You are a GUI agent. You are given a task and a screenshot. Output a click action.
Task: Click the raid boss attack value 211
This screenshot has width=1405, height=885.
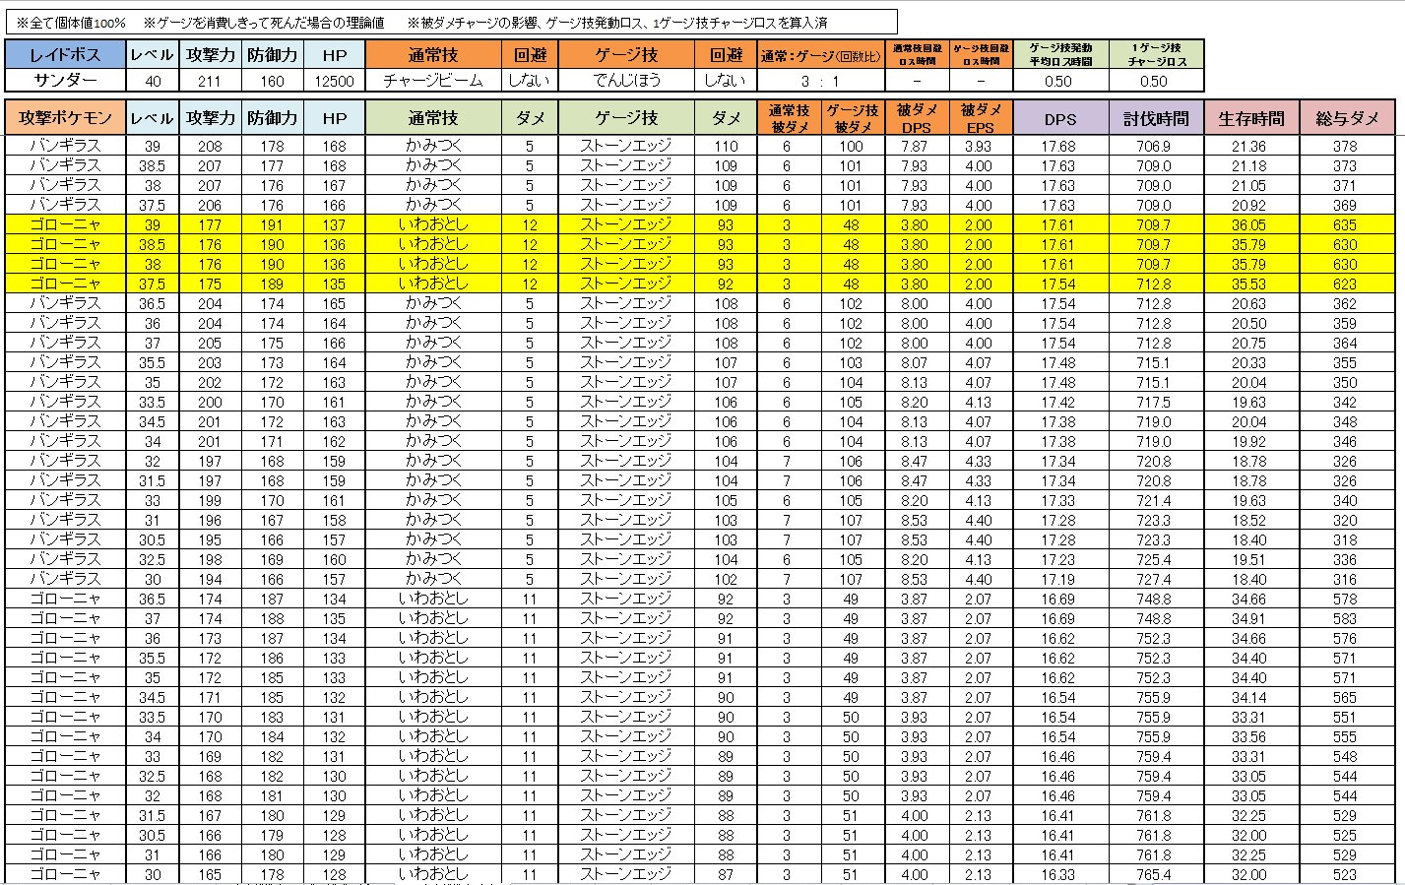pyautogui.click(x=210, y=81)
